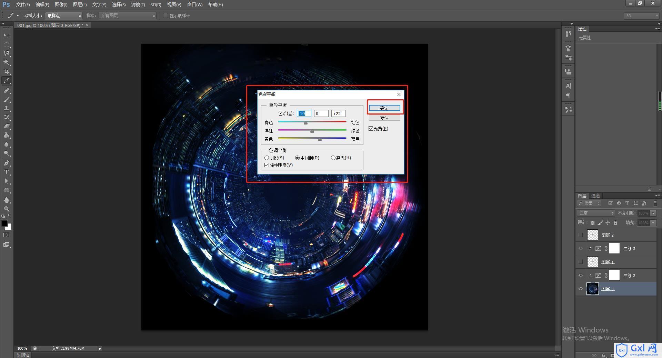Screen dimensions: 662x358
Task: Hide the 曲线 2 layer
Action: click(581, 275)
